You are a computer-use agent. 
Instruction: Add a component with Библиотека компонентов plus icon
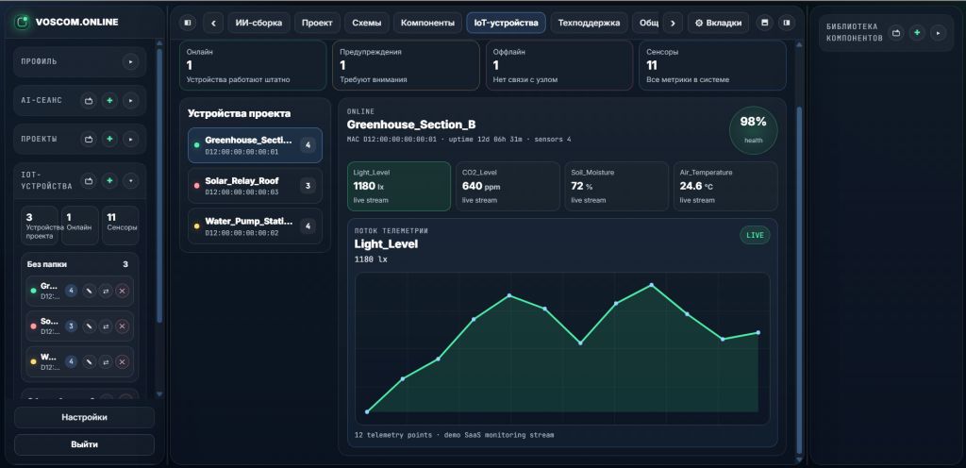[917, 33]
